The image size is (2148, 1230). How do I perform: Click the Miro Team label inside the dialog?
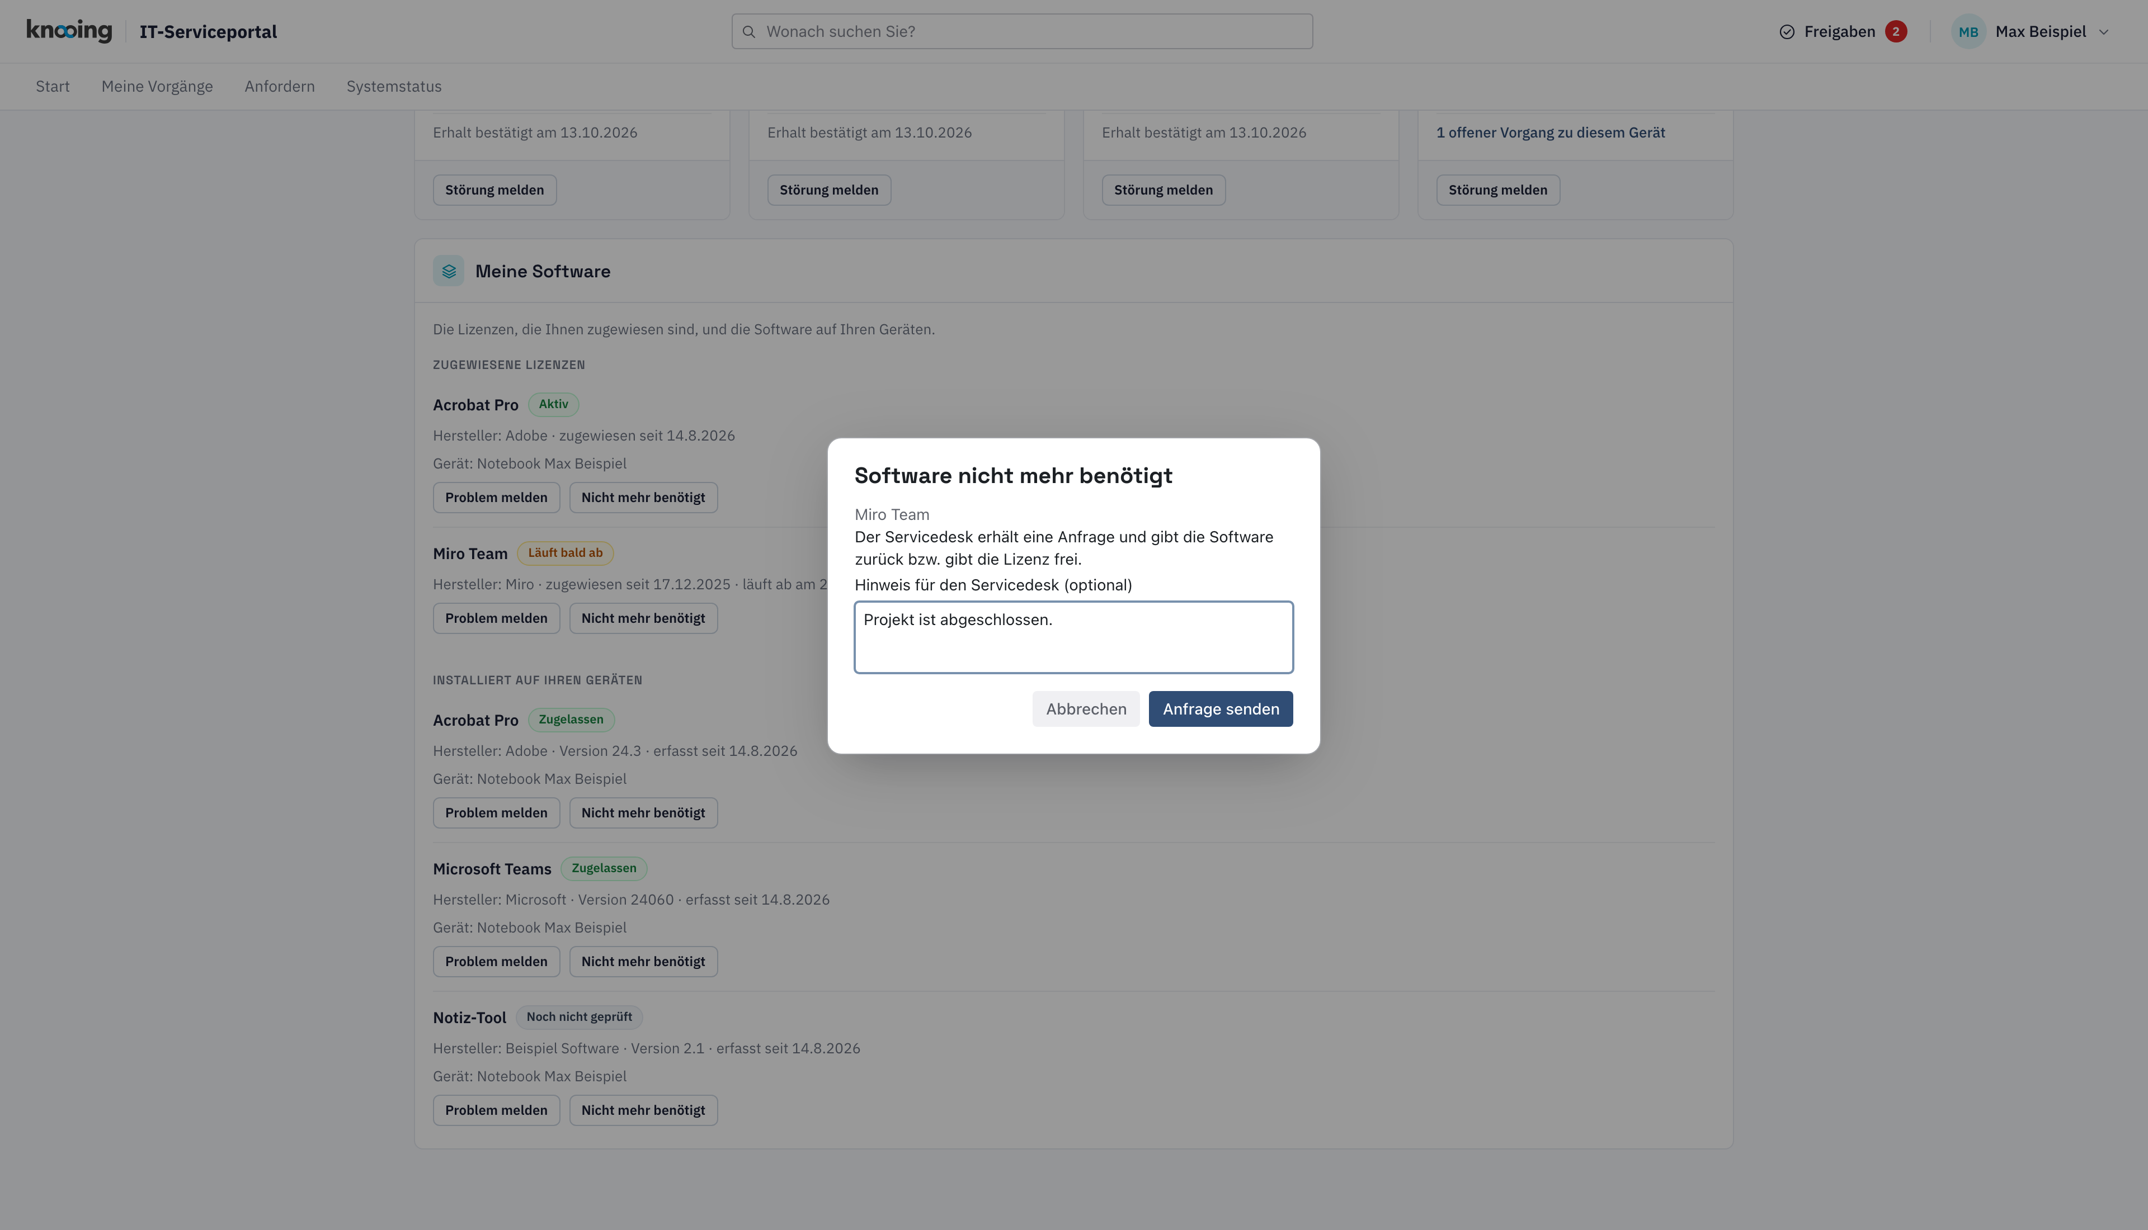(892, 514)
